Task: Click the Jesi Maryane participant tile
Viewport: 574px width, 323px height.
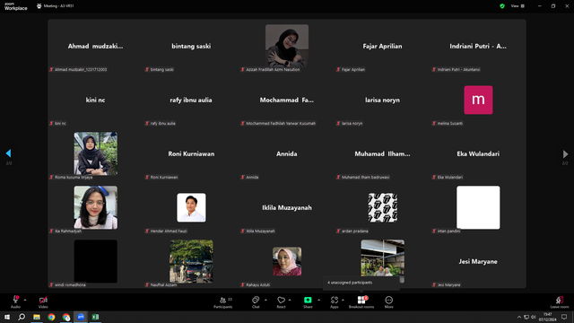Action: (x=478, y=261)
